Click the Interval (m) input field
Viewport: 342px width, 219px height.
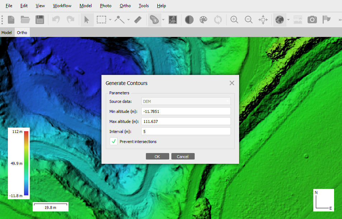[186, 131]
